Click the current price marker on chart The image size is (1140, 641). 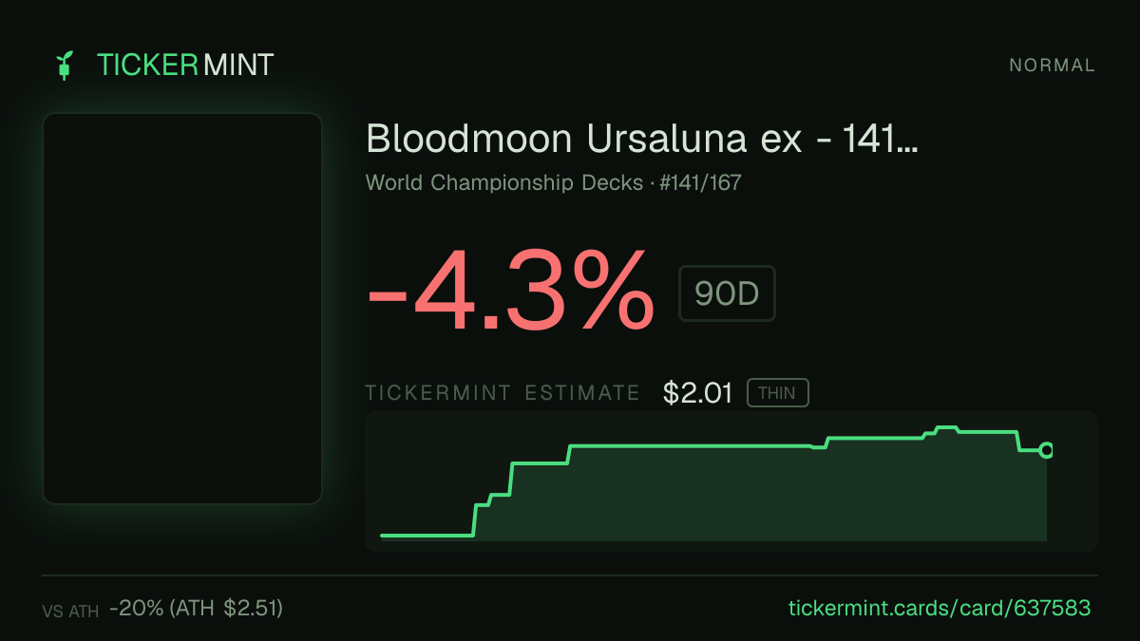point(1046,450)
